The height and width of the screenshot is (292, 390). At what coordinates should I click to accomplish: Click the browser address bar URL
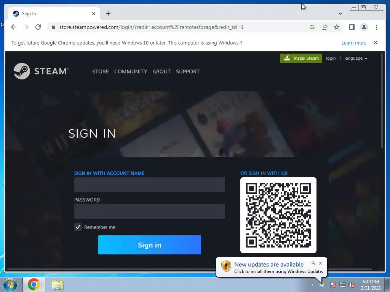151,27
